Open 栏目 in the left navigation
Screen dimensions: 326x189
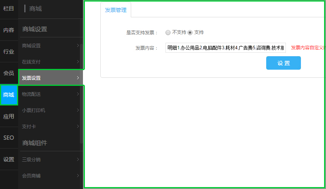(x=9, y=8)
